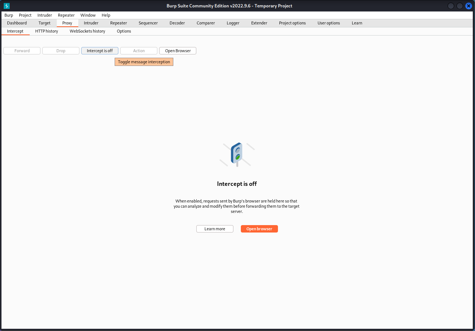Minimize the Burp Suite window
475x331 pixels.
pos(451,6)
